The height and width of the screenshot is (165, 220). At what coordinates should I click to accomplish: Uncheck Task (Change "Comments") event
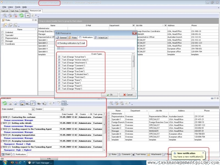click(59, 65)
